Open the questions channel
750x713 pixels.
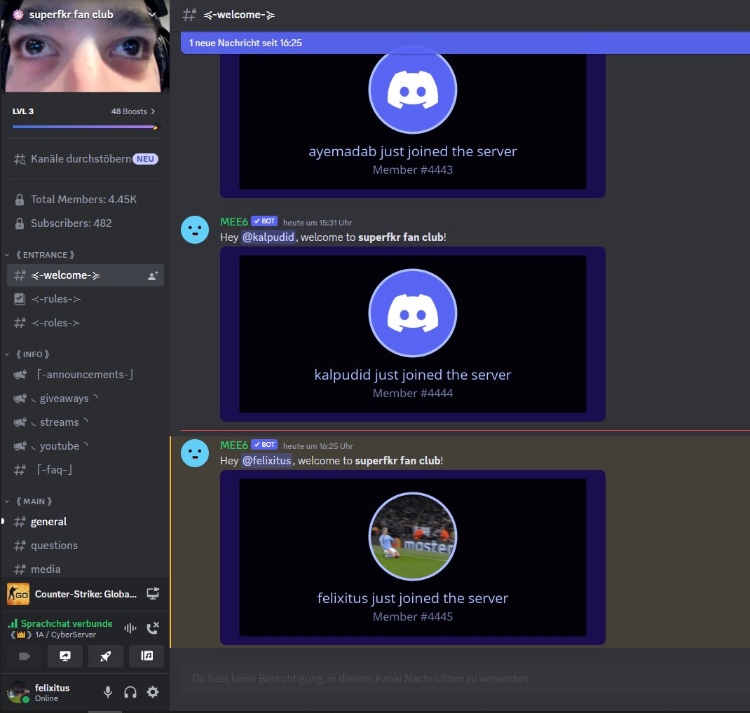[85, 546]
